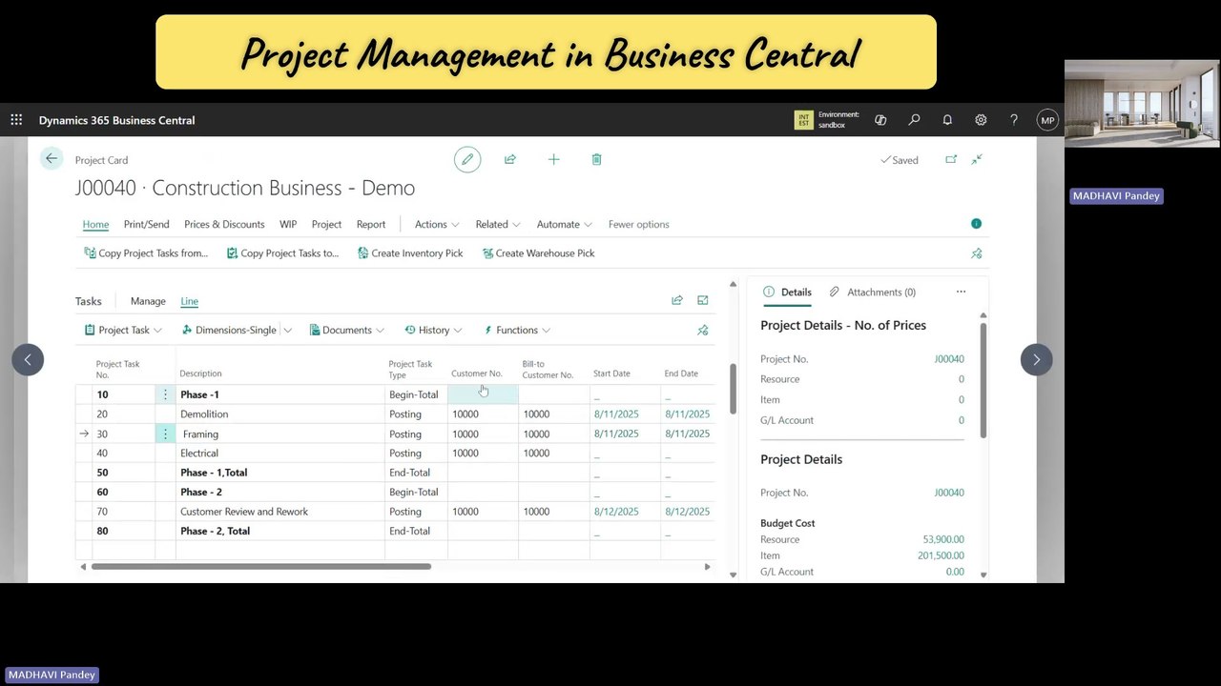
Task: Go to next slide arrow
Action: click(1037, 359)
